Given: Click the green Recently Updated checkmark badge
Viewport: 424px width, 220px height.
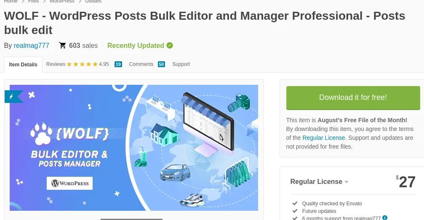Looking at the screenshot, I should pyautogui.click(x=170, y=45).
